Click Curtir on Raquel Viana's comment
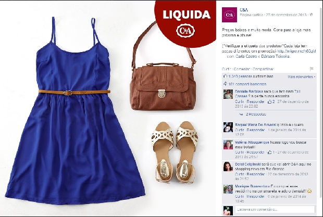This screenshot has height=217, width=323. pyautogui.click(x=239, y=130)
